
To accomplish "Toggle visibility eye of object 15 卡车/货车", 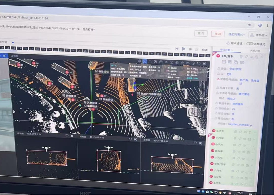I will coord(243,165).
